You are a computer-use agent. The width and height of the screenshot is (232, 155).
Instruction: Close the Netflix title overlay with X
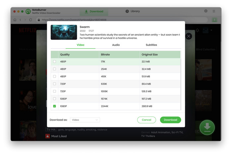(x=189, y=36)
